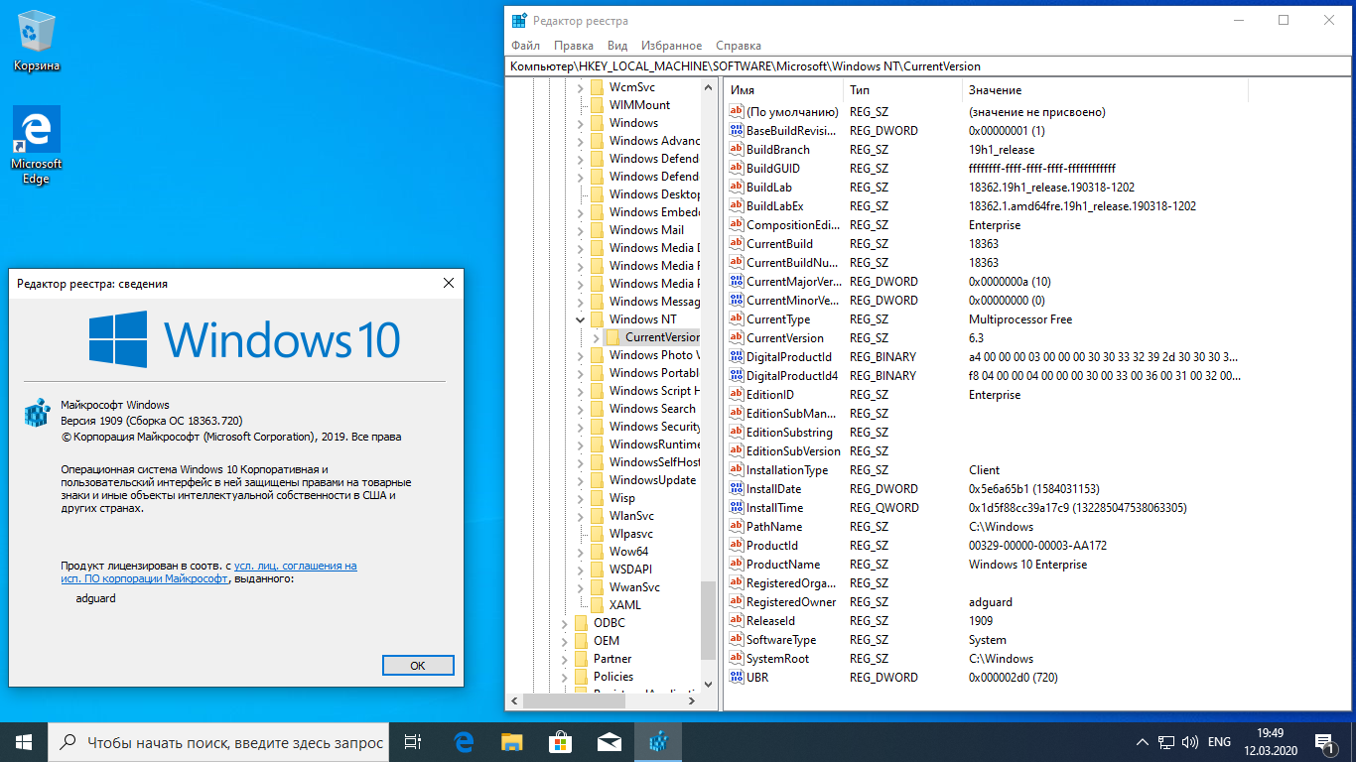Select the Wow64 key in tree

click(628, 552)
